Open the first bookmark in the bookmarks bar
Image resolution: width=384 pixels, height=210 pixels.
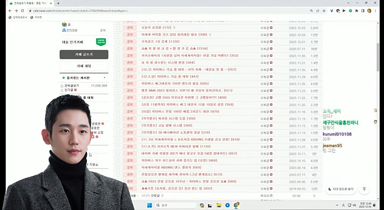[18, 18]
